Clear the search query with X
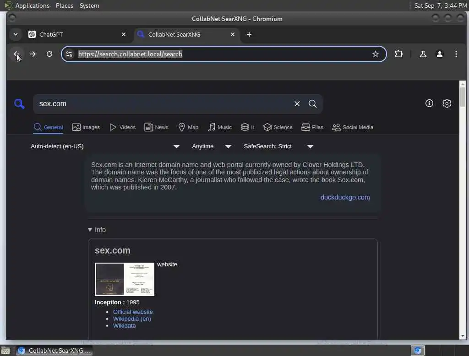This screenshot has width=469, height=356. (297, 104)
